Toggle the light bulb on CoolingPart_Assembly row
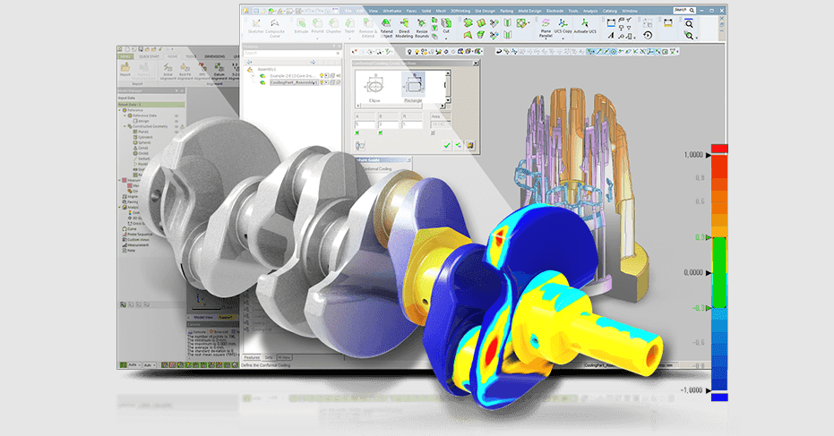The width and height of the screenshot is (834, 436). click(x=322, y=82)
